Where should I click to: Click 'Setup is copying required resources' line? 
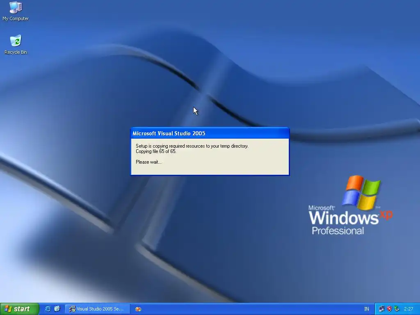pos(192,146)
